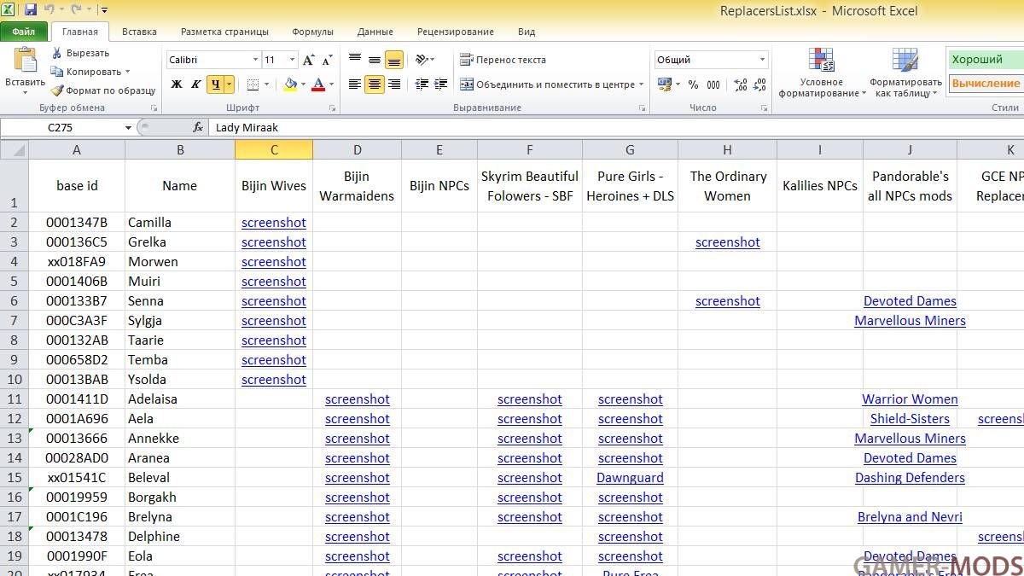This screenshot has height=576, width=1024.
Task: Toggle align text left
Action: point(355,84)
